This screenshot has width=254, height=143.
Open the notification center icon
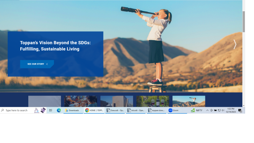point(240,110)
